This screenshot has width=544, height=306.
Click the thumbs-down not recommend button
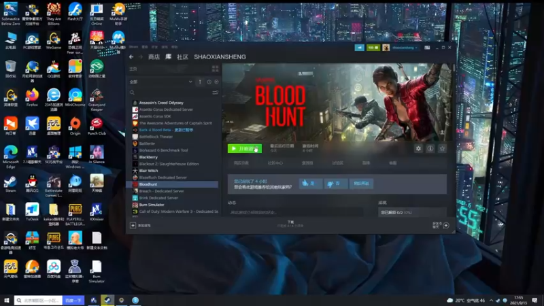pos(335,183)
